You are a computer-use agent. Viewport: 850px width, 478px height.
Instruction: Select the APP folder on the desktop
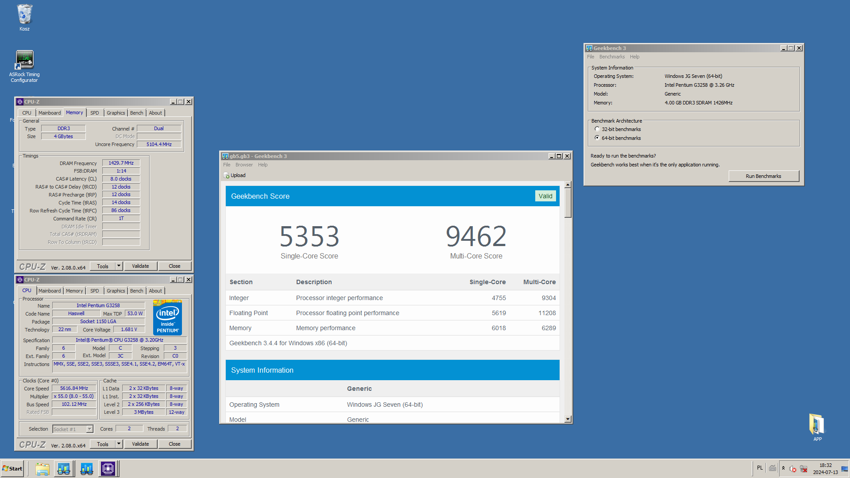tap(817, 427)
